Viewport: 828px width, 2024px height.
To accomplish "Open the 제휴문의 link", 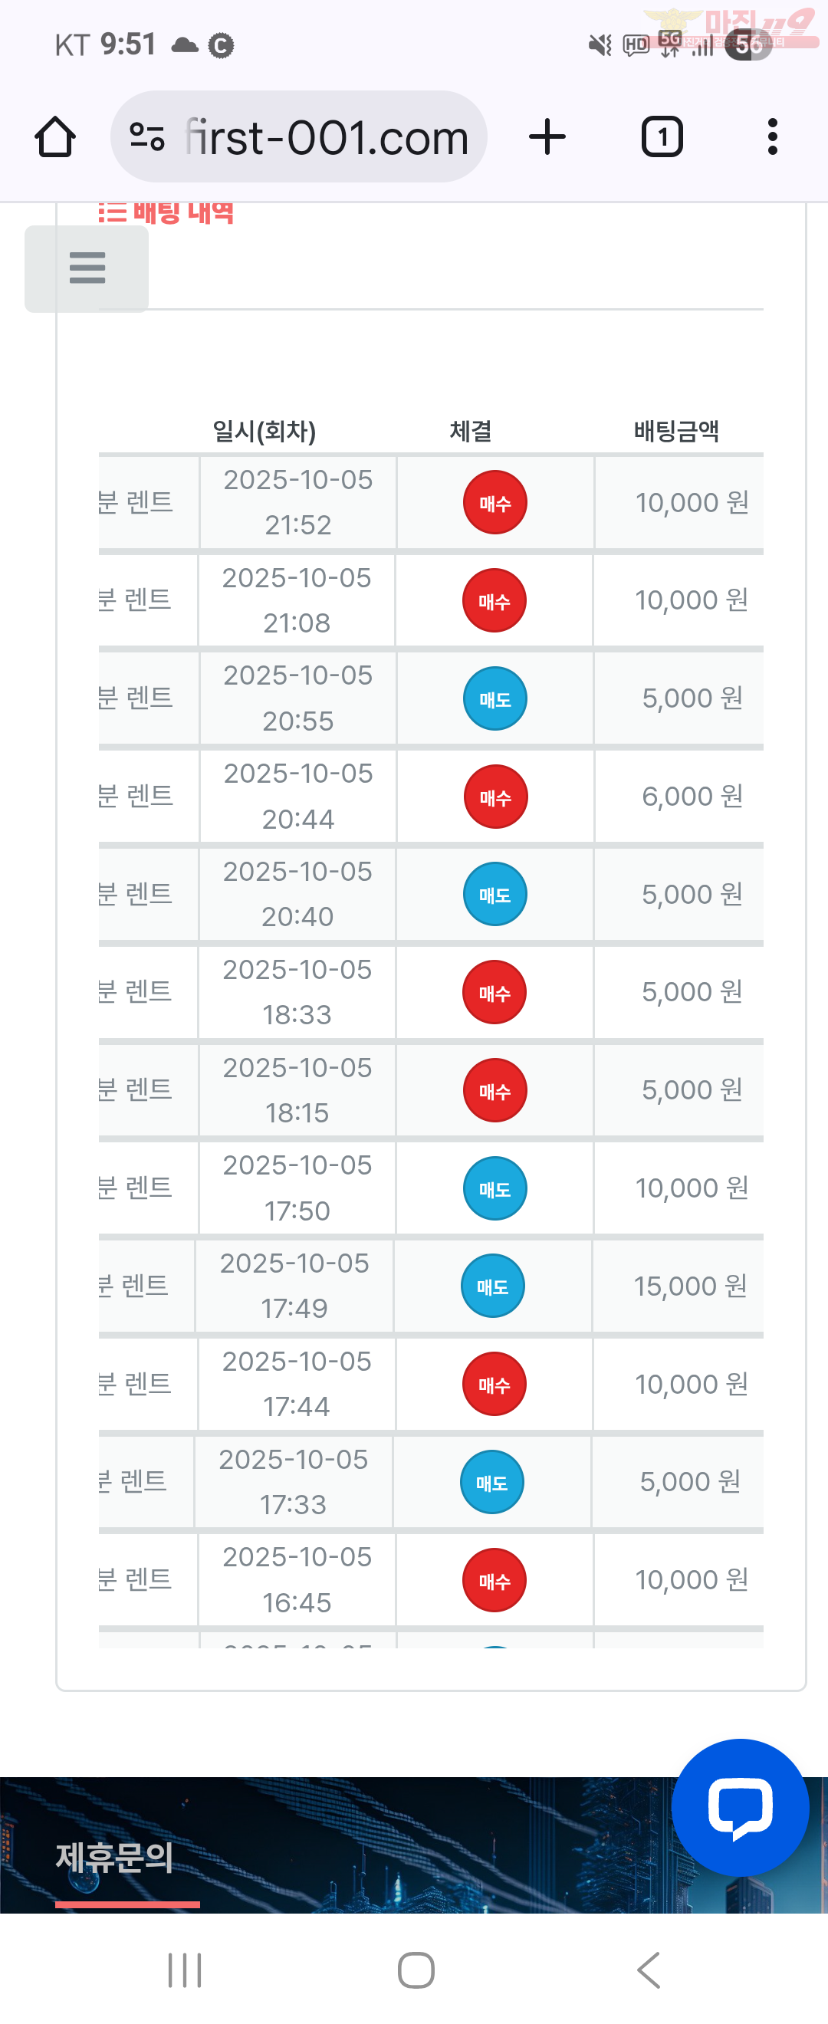I will pyautogui.click(x=115, y=1858).
